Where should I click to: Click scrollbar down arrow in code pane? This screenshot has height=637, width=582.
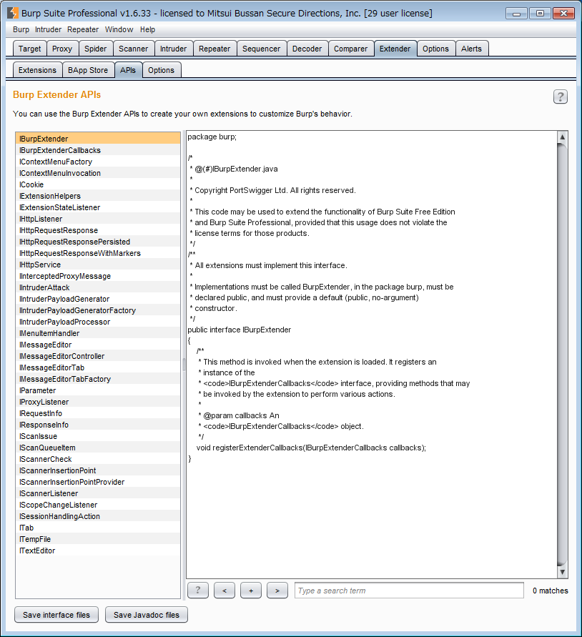tap(562, 572)
